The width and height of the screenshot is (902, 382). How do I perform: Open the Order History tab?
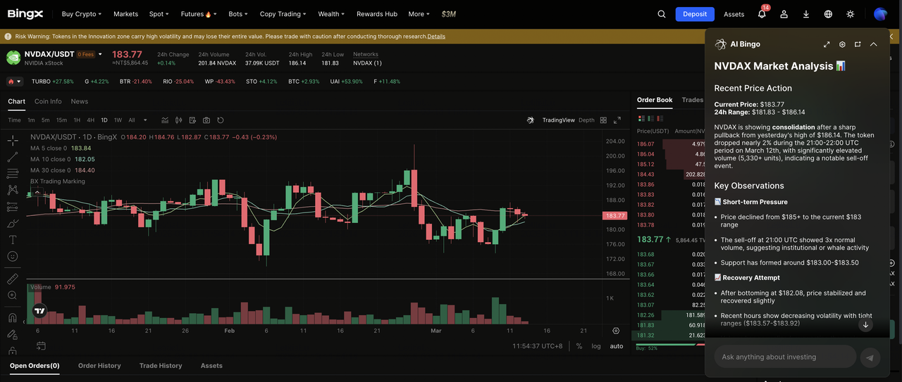click(99, 366)
